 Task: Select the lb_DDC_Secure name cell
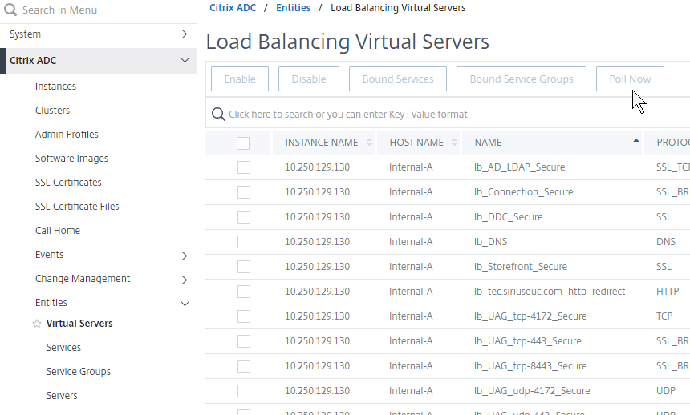point(508,217)
